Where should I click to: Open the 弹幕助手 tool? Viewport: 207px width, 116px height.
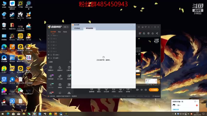pyautogui.click(x=51, y=69)
